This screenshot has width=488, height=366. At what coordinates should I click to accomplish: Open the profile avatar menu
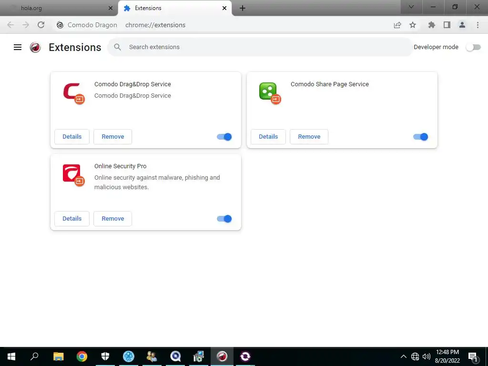pyautogui.click(x=462, y=25)
